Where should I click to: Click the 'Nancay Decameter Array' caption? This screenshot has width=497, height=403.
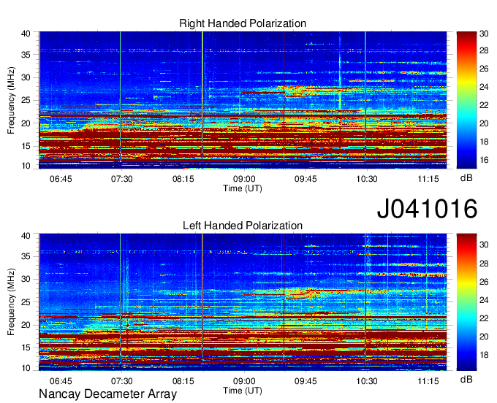[107, 394]
